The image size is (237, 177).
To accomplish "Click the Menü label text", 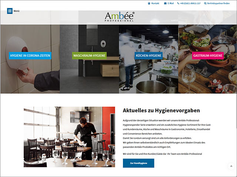I will click(16, 11).
